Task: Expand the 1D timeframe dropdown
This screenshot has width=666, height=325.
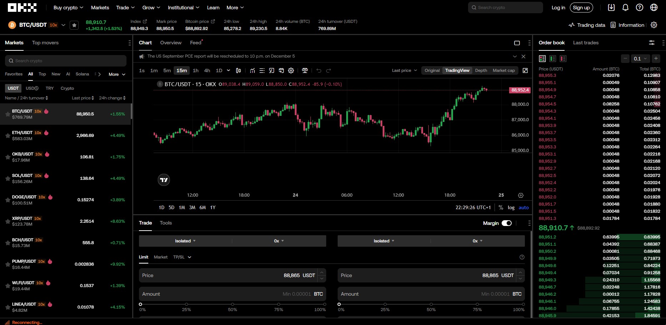Action: click(x=228, y=70)
